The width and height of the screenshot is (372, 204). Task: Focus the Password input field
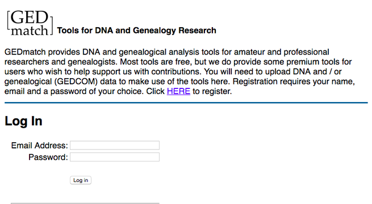point(115,157)
